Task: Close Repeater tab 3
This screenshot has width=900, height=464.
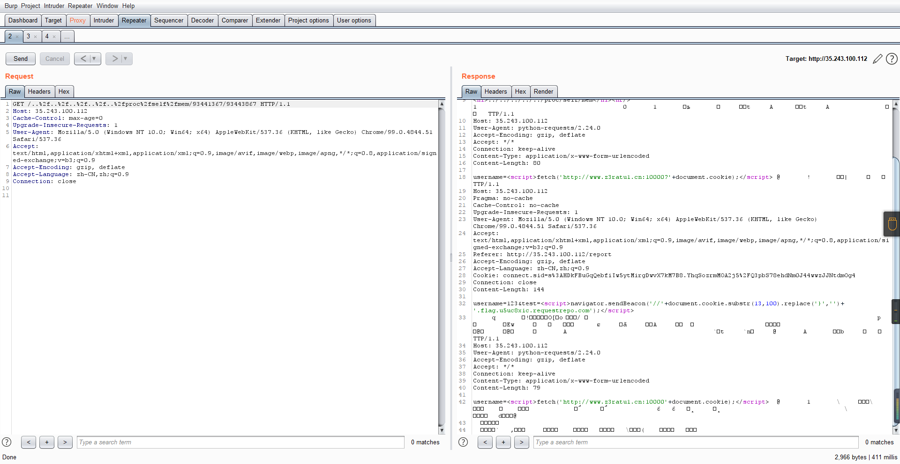Action: point(36,37)
